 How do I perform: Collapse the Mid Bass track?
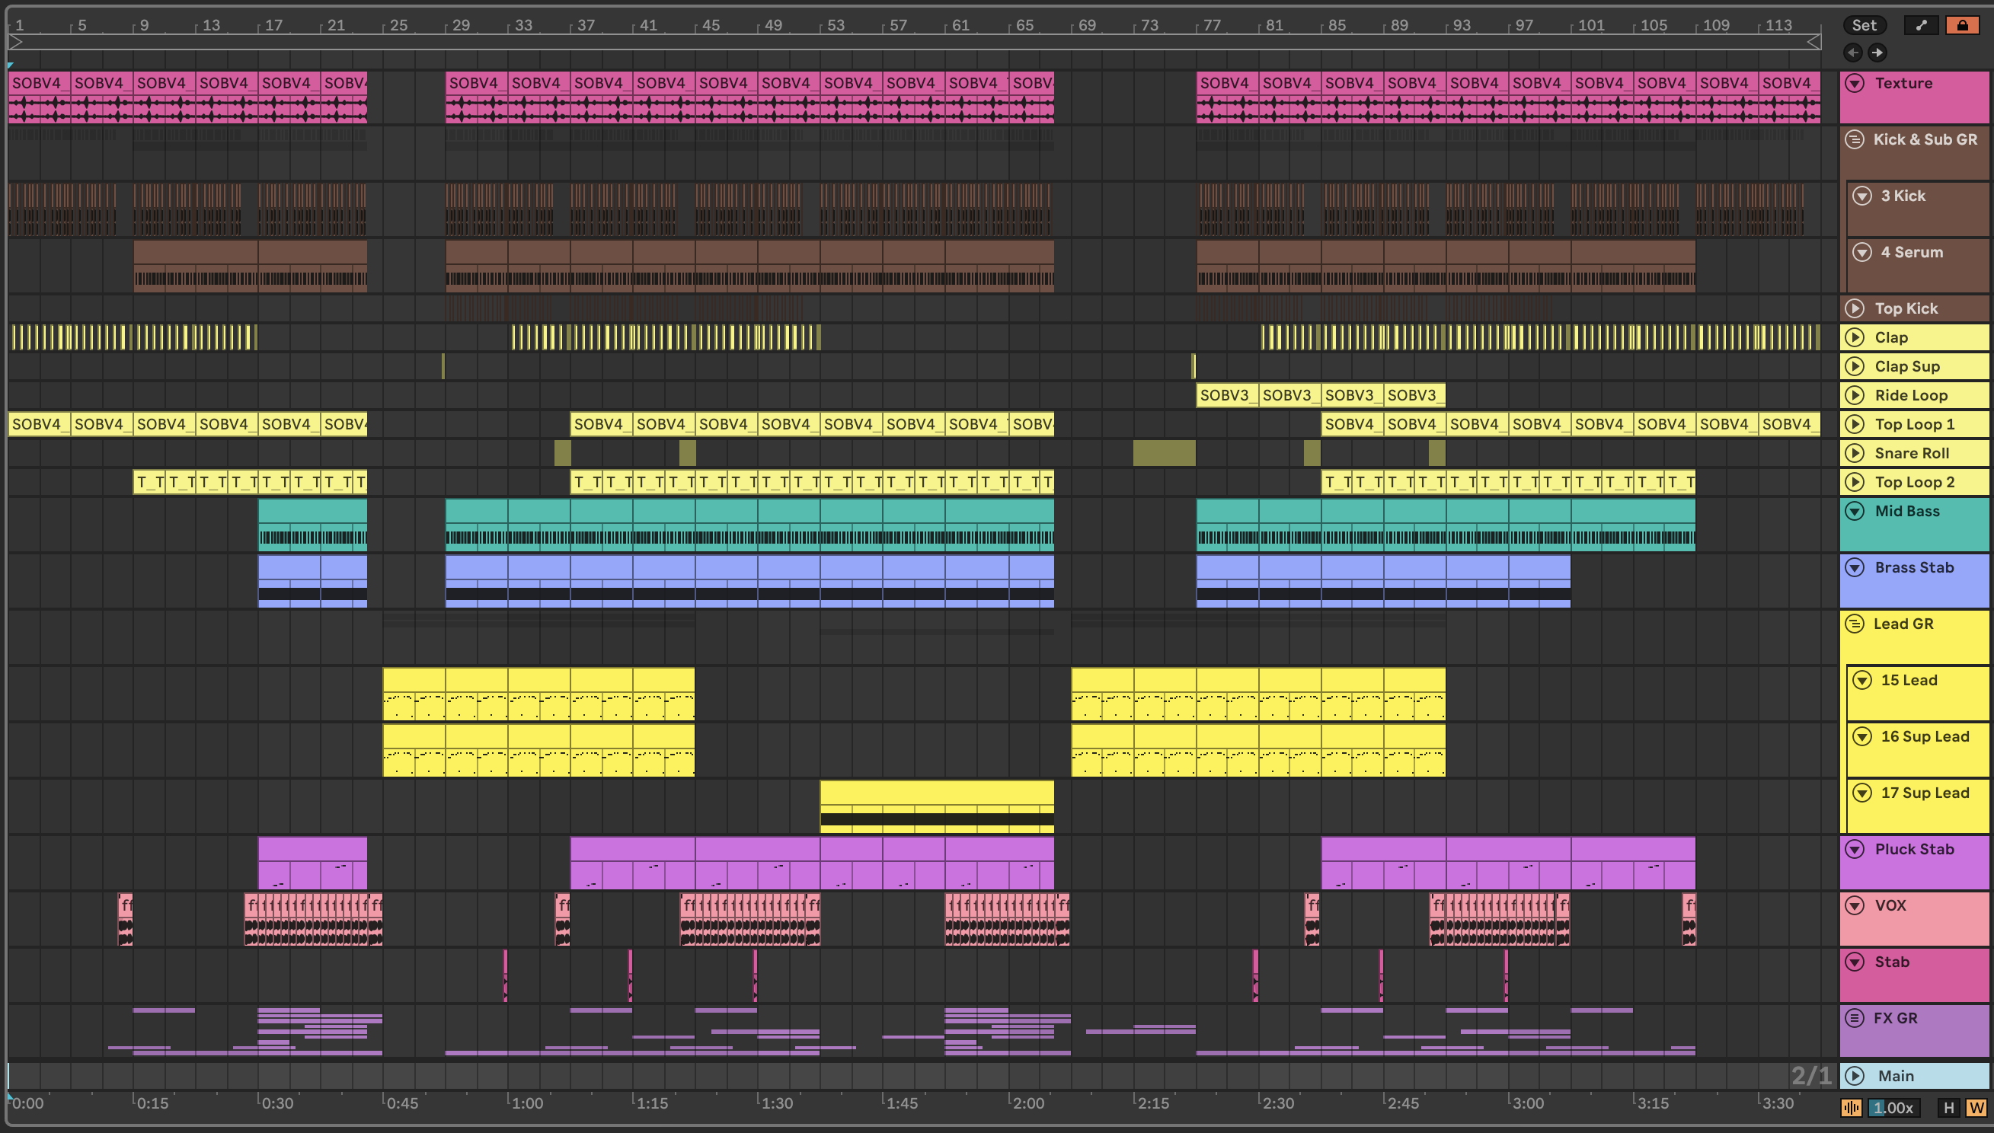(1855, 511)
